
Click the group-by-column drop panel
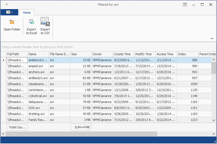pos(108,47)
